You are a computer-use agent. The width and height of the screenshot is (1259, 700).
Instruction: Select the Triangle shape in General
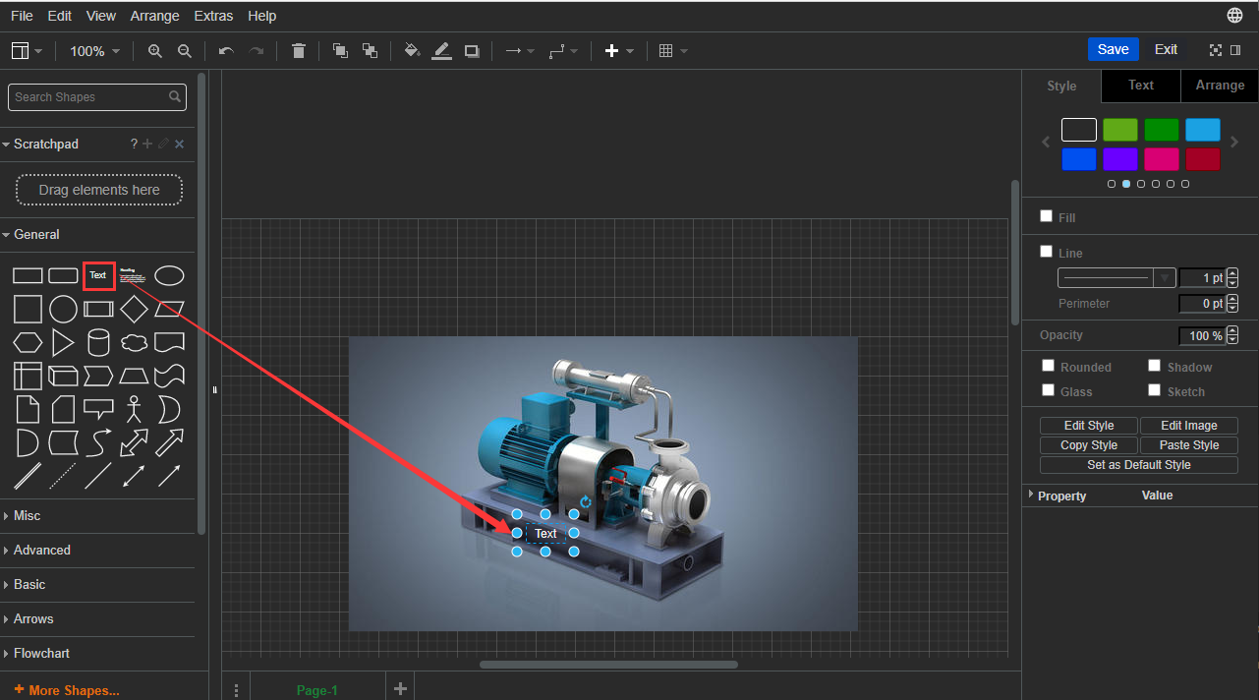[x=63, y=343]
